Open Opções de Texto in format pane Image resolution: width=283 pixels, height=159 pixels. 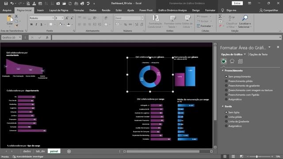point(258,54)
